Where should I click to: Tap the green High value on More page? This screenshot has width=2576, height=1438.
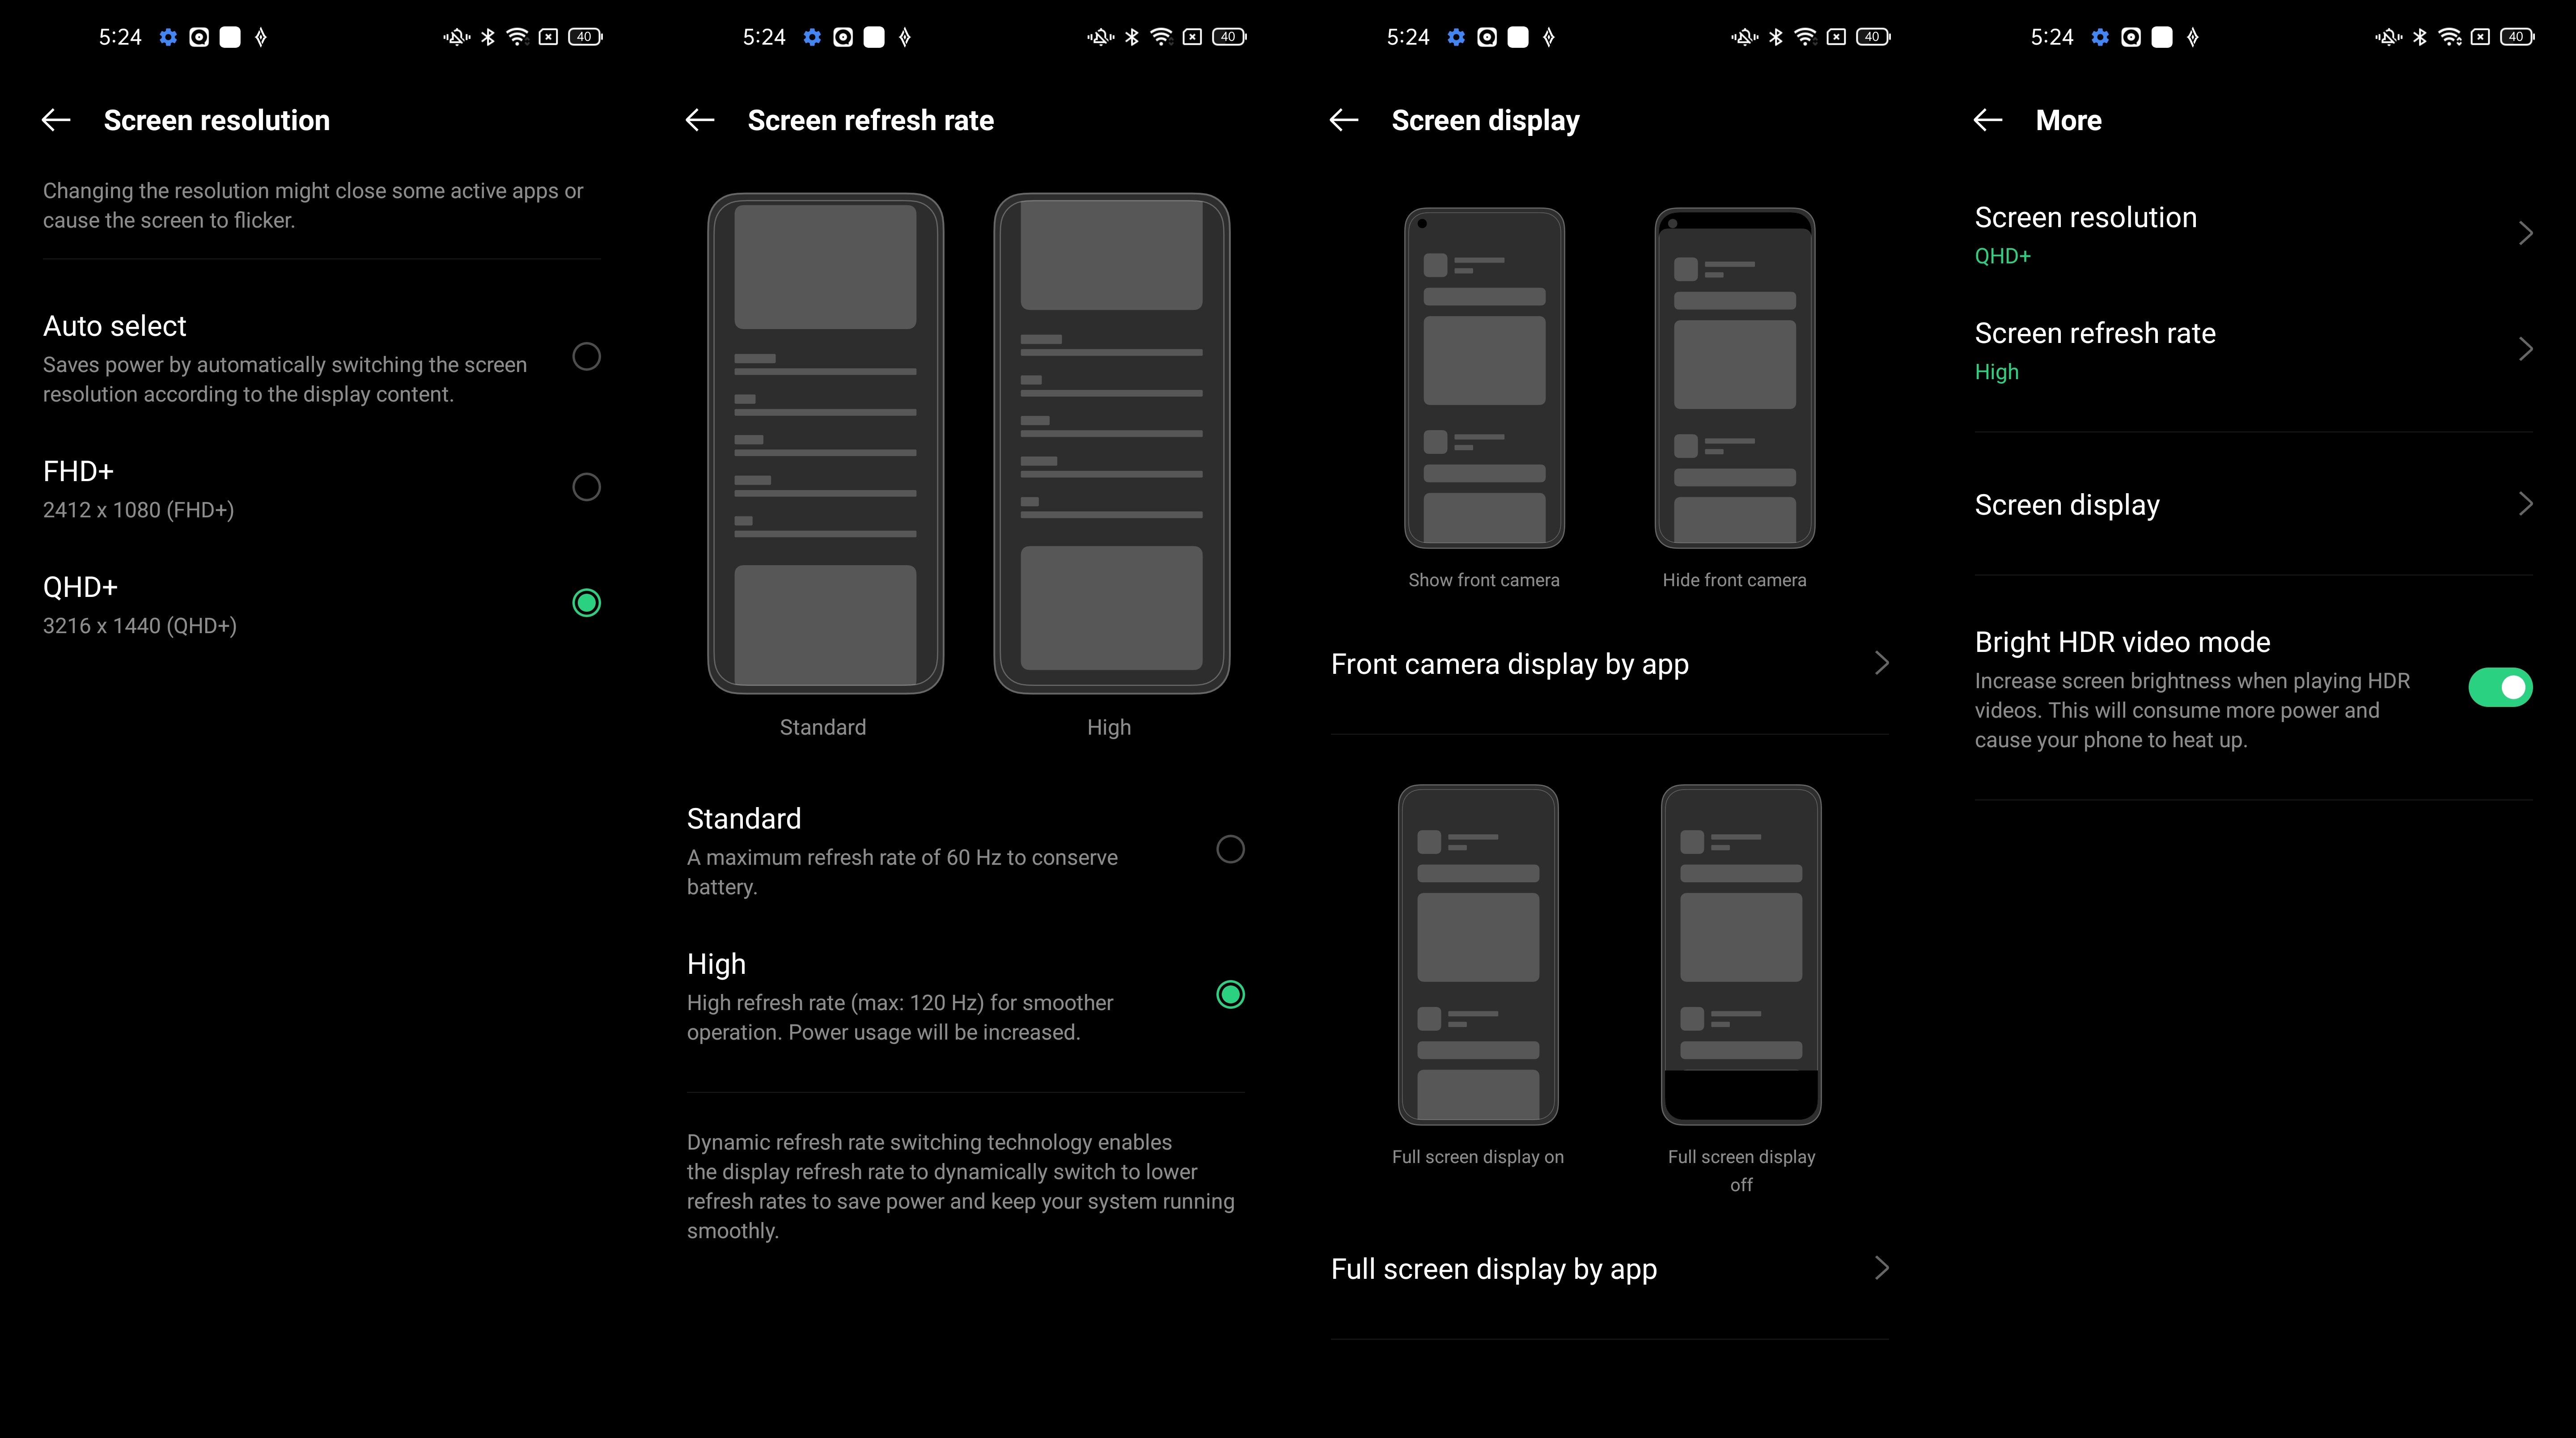pos(1996,372)
